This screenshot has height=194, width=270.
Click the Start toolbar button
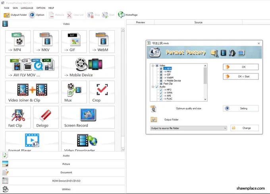108,15
